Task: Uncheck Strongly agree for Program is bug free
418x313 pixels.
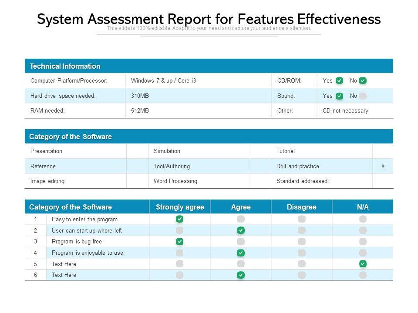Action: click(x=179, y=241)
